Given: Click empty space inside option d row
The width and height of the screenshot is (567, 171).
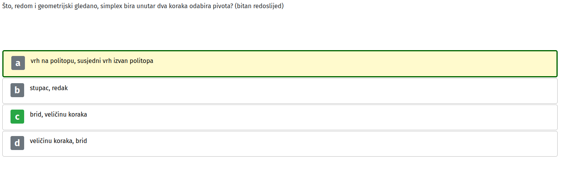Looking at the screenshot, I should tap(312, 144).
